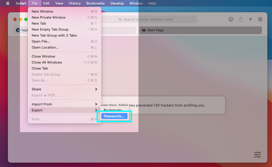
Task: Show Safari downloads icon
Action: pos(231,19)
